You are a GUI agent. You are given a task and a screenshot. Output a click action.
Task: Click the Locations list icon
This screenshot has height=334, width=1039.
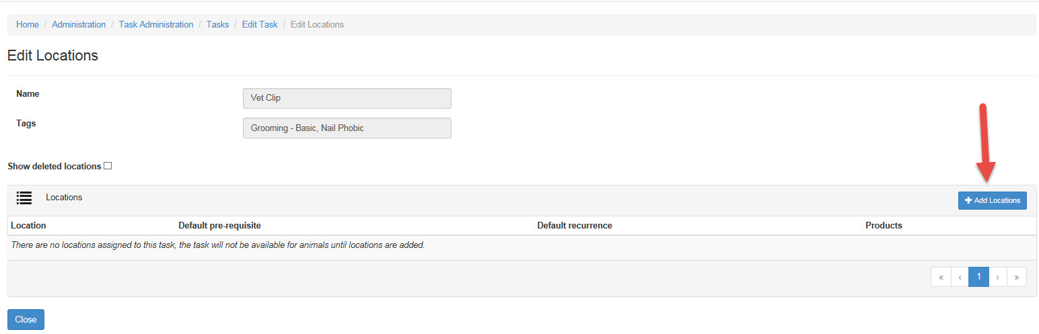(24, 198)
